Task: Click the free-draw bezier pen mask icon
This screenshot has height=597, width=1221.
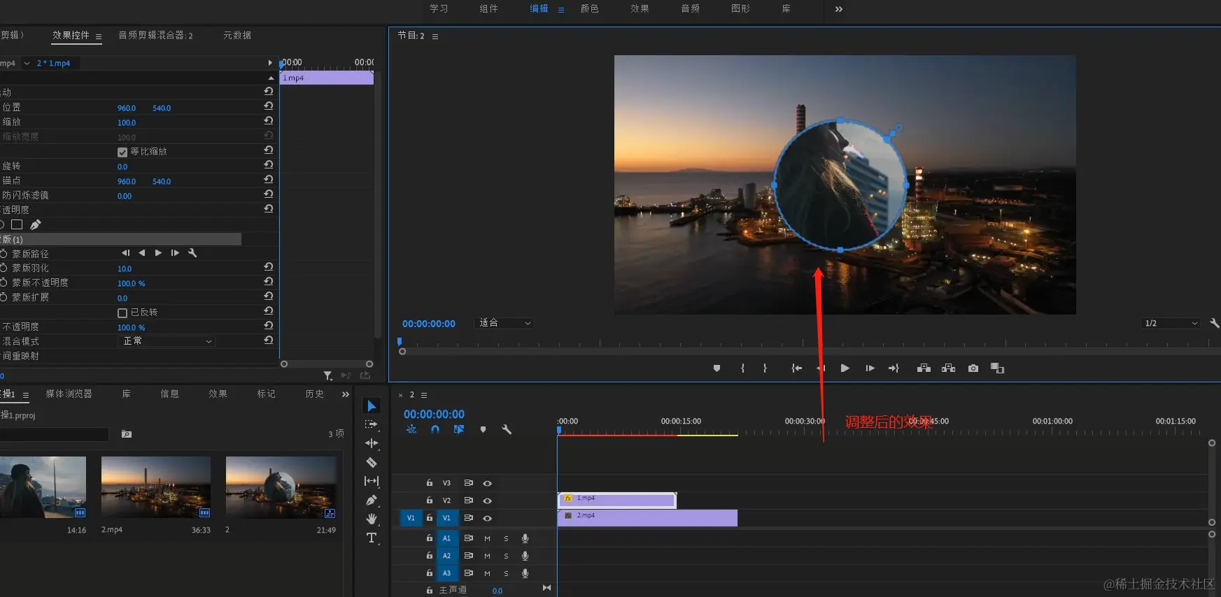Action: coord(36,224)
